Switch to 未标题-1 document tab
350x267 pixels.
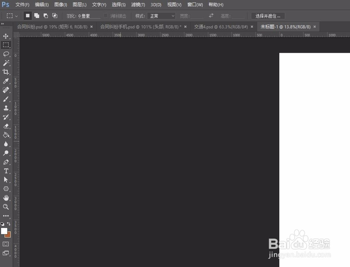tap(286, 27)
